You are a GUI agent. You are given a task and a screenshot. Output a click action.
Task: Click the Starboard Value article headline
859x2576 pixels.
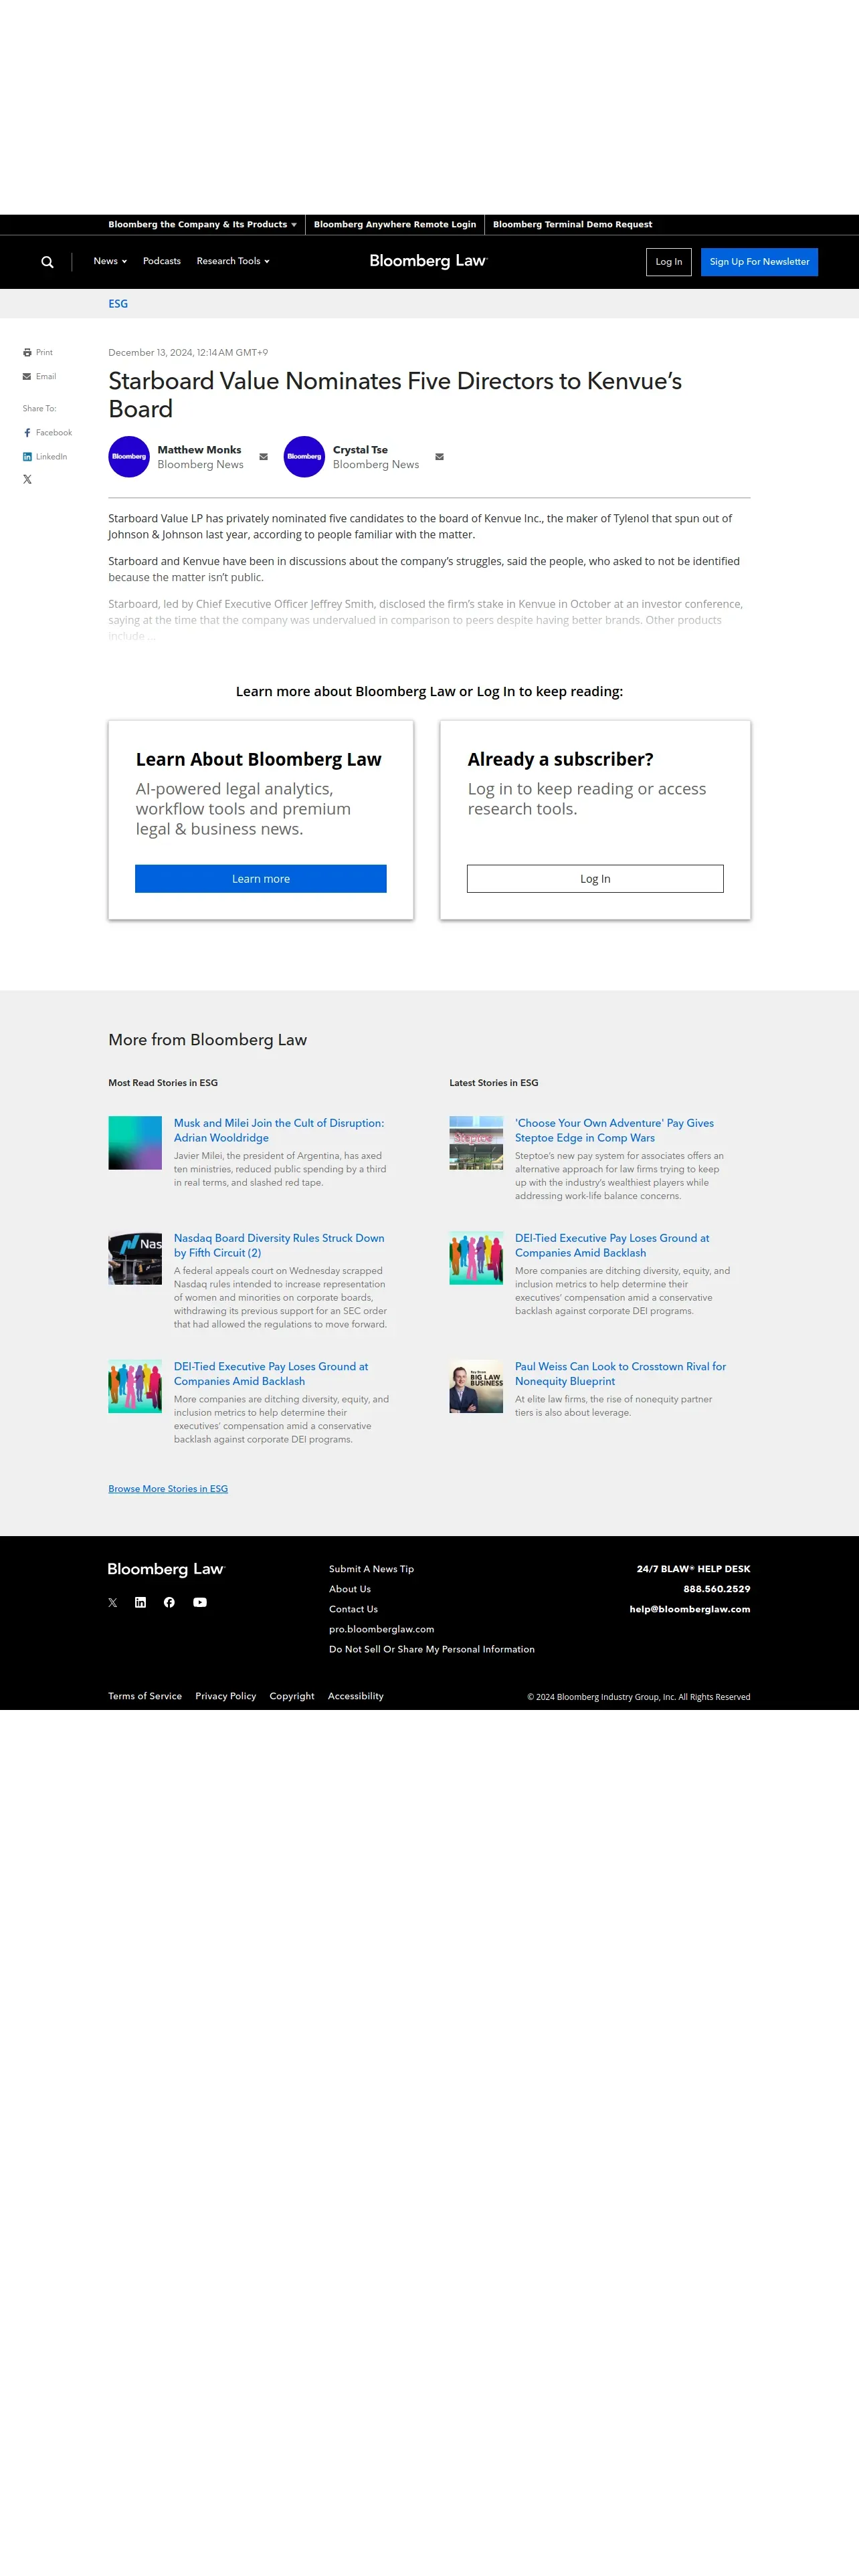395,395
